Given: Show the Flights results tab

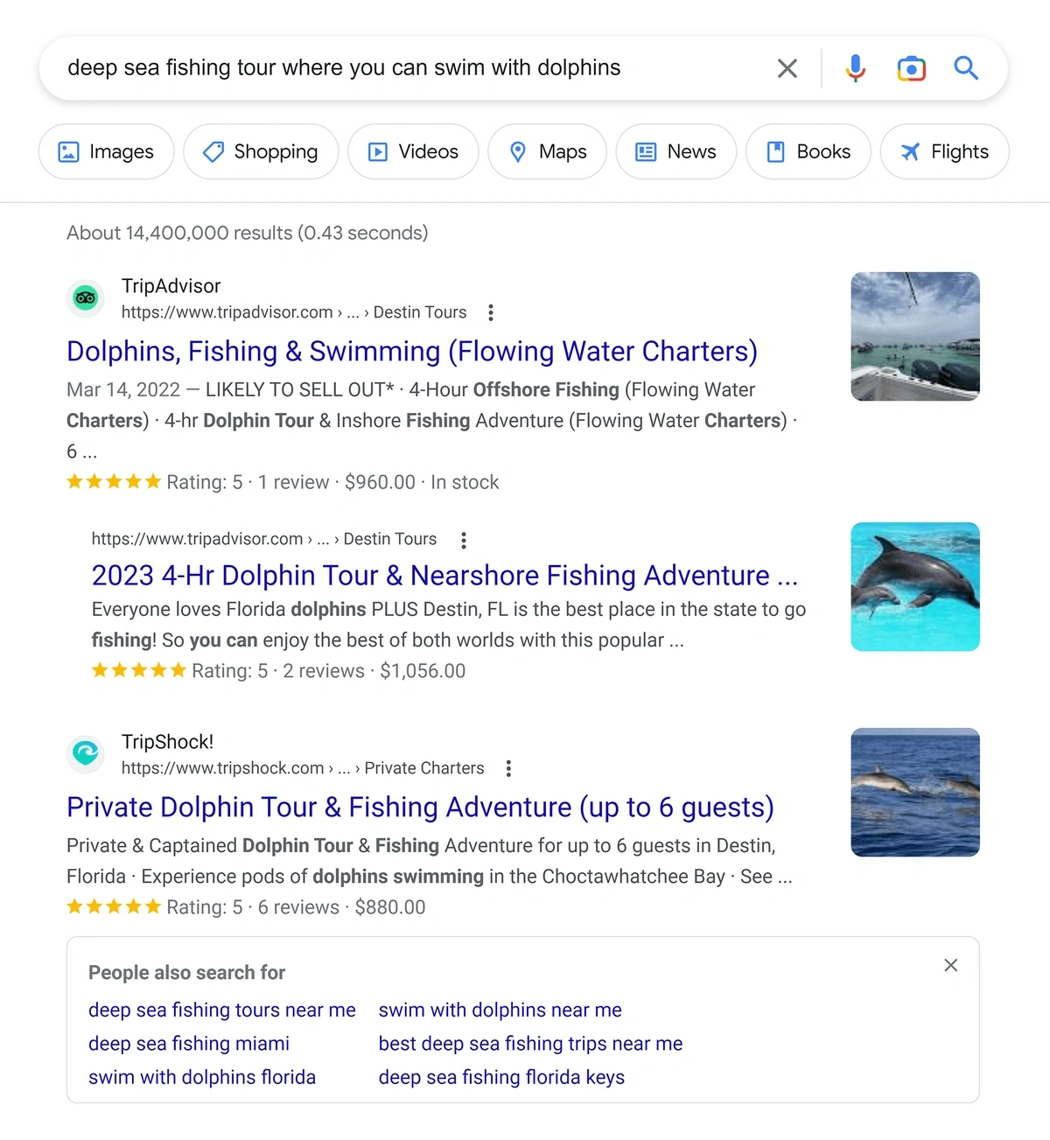Looking at the screenshot, I should (944, 151).
